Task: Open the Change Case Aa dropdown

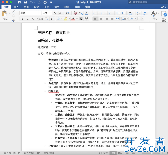Action: [68, 13]
